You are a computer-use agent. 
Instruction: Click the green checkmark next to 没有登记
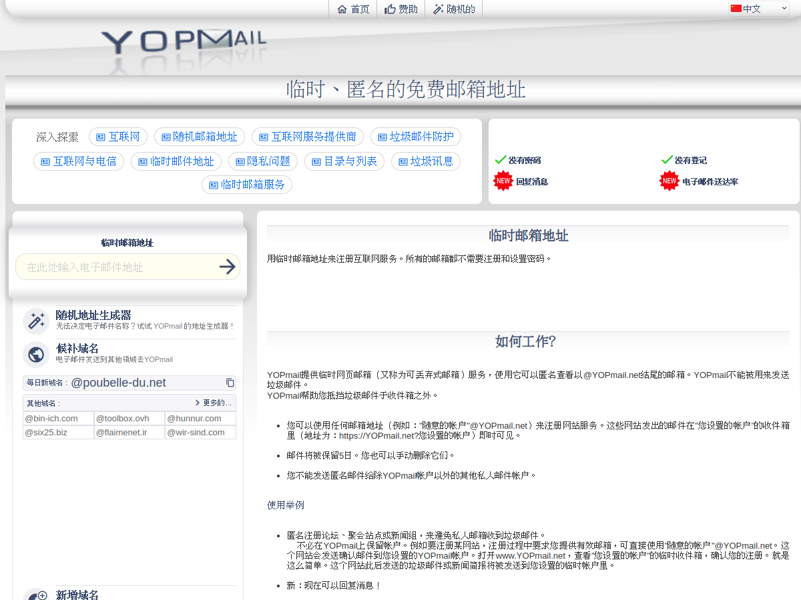(x=667, y=160)
